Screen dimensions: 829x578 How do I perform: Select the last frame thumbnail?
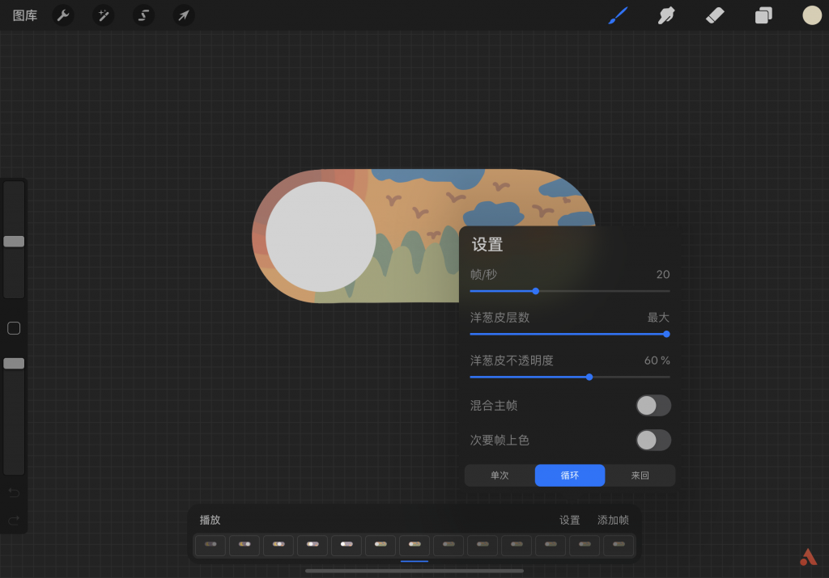[619, 546]
